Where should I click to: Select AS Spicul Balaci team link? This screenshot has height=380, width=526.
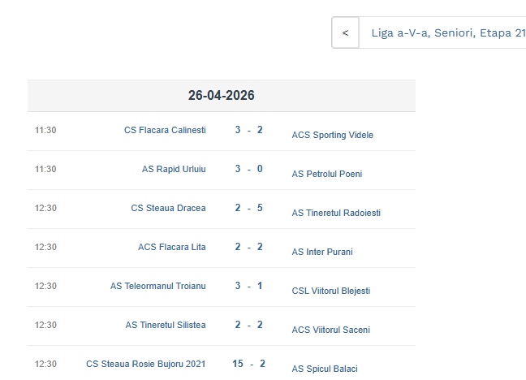[324, 369]
